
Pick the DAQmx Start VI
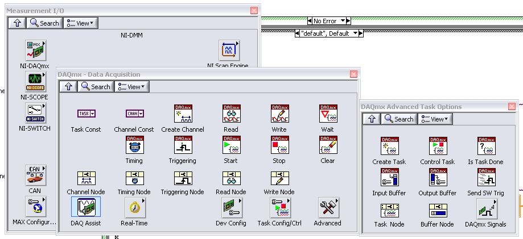pyautogui.click(x=232, y=145)
